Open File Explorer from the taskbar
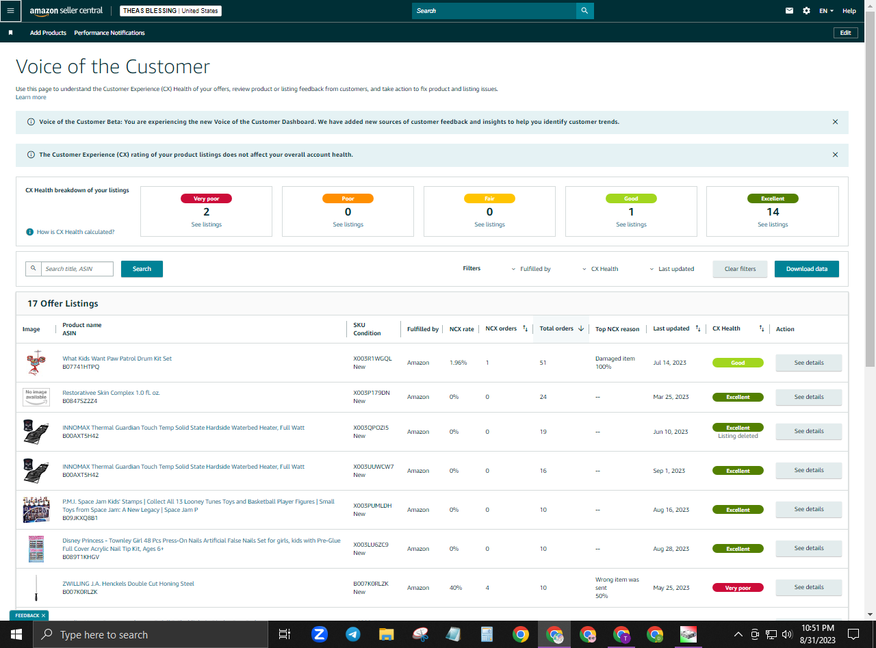The width and height of the screenshot is (876, 648). (387, 634)
